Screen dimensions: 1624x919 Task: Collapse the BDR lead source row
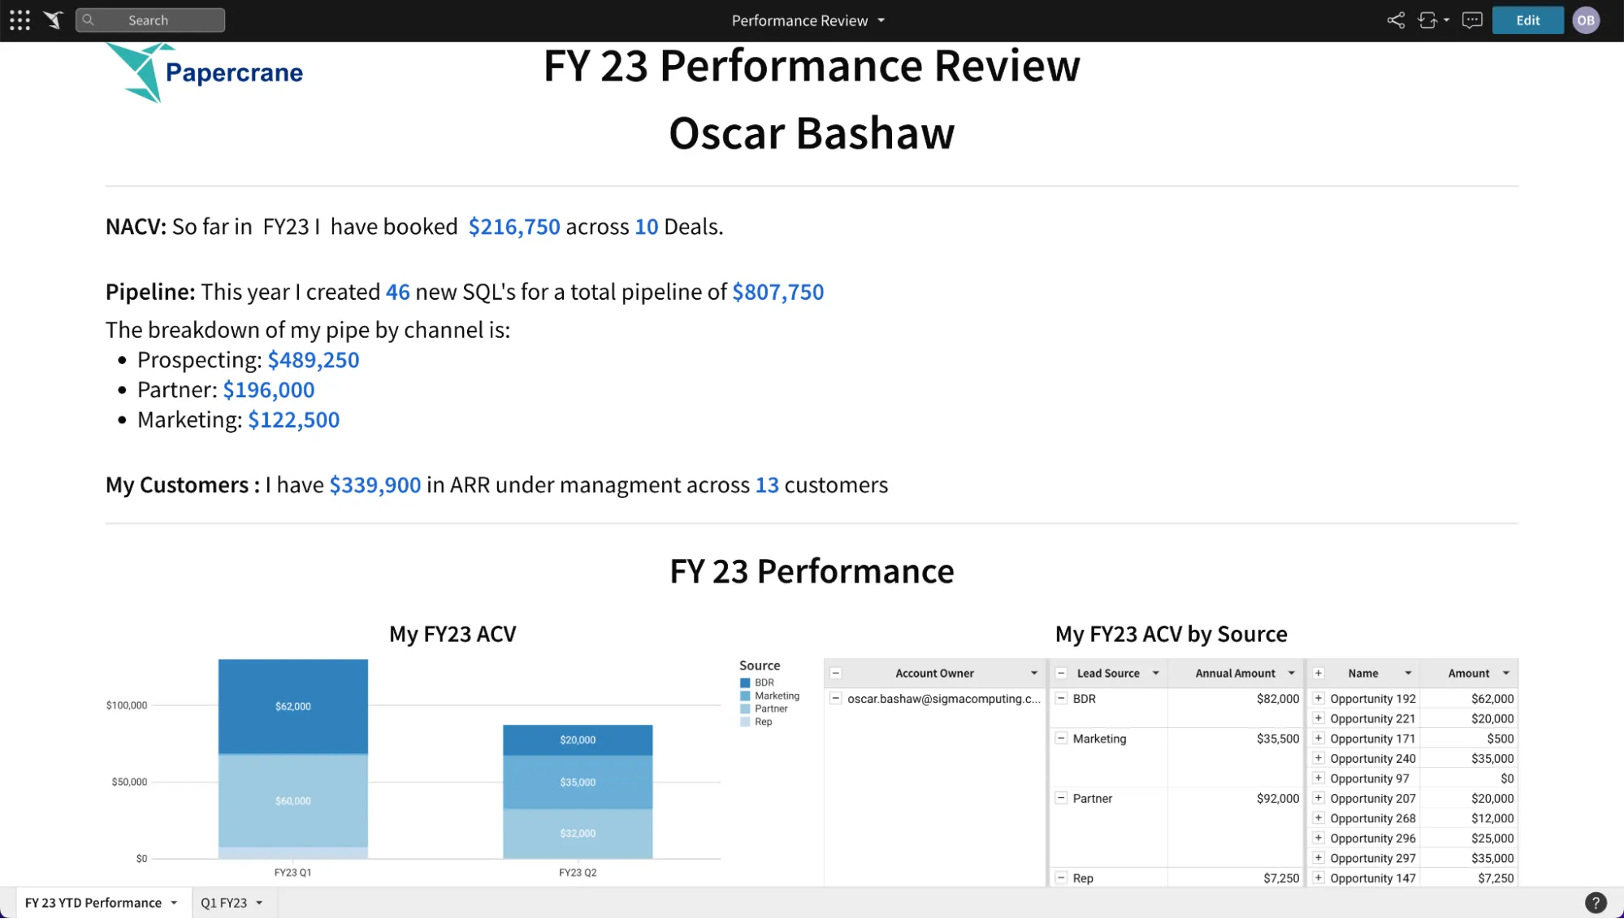click(1061, 698)
